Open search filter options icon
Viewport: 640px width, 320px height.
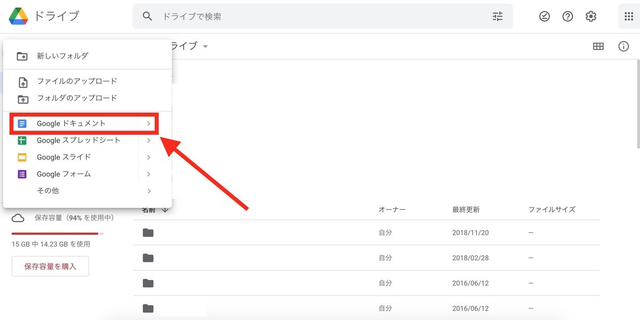pyautogui.click(x=498, y=17)
